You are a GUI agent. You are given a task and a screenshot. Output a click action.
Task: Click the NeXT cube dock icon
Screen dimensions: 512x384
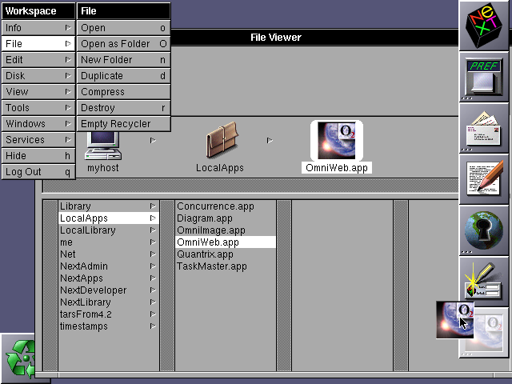(x=483, y=26)
